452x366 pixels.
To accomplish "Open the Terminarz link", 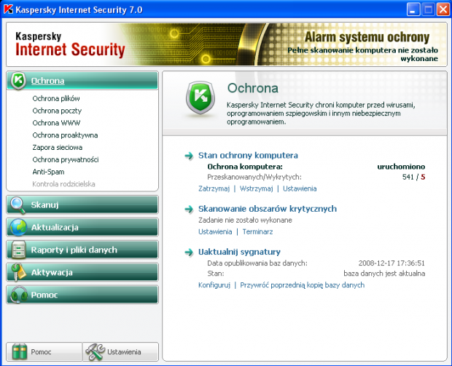I will tap(257, 231).
